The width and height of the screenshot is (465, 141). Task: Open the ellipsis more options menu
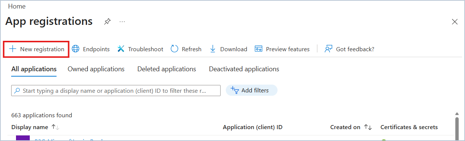tap(122, 22)
